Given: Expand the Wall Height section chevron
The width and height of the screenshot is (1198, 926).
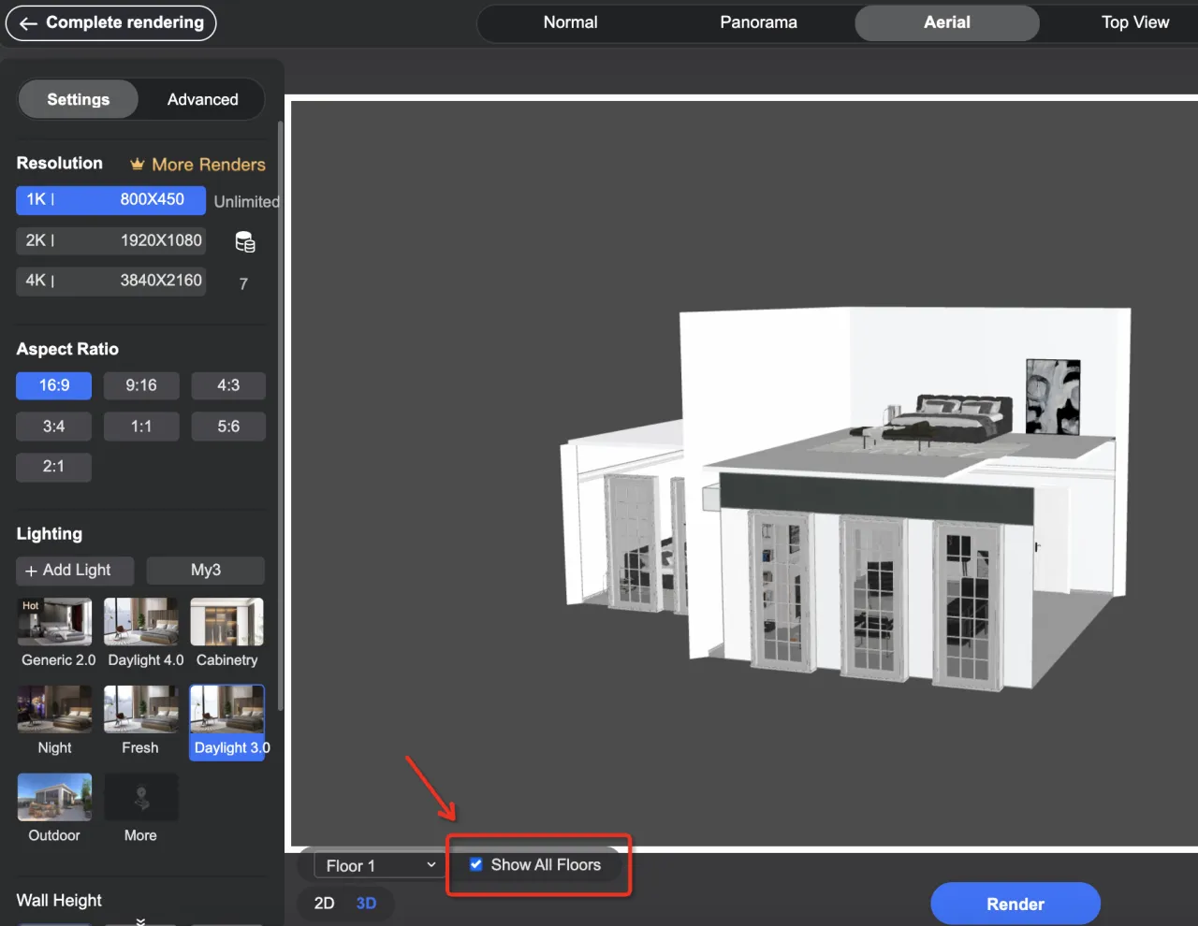Looking at the screenshot, I should tap(140, 921).
